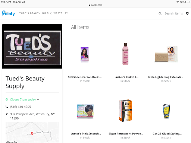Click into the Search items field
The image size is (191, 143).
point(173,13)
